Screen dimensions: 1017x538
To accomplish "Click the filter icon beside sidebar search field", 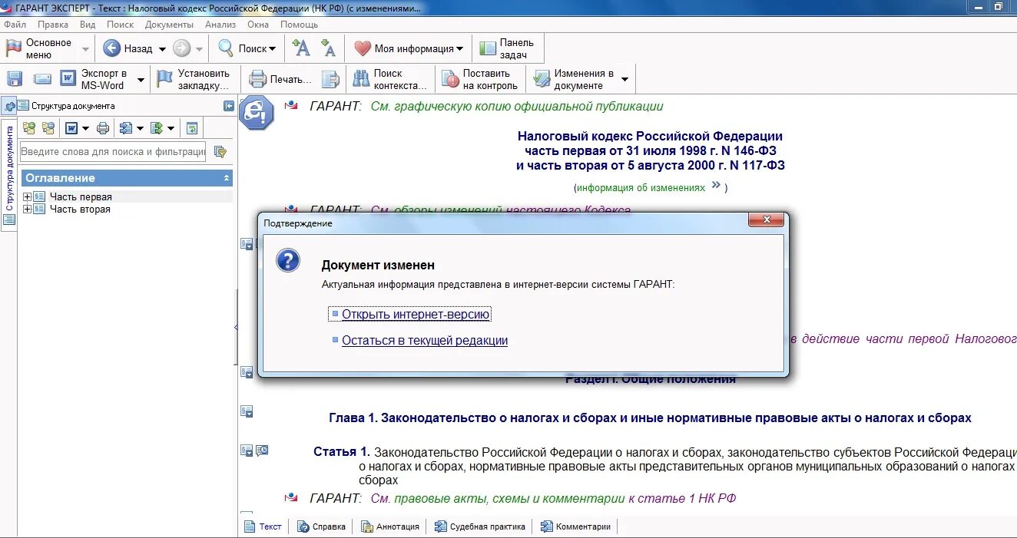I will pos(219,153).
